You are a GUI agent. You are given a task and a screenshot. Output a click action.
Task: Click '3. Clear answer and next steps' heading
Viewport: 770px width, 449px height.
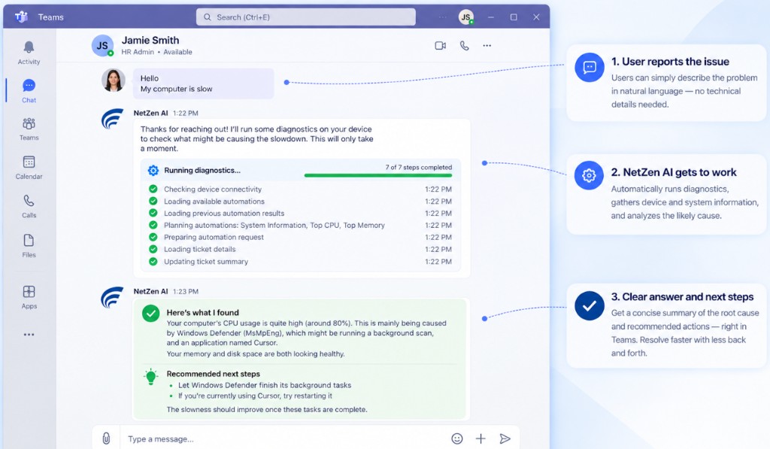(x=683, y=297)
